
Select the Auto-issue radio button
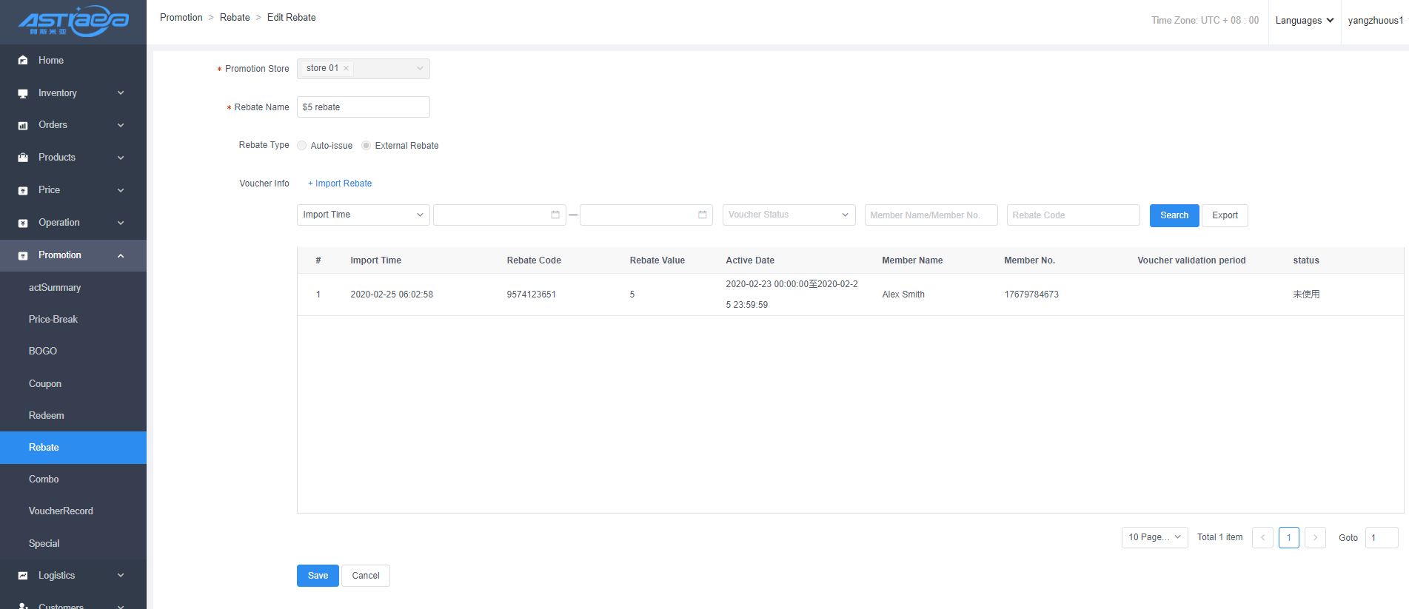(x=302, y=146)
